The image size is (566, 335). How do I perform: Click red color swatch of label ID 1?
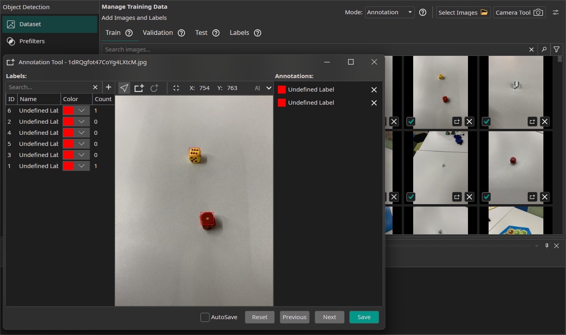coord(68,166)
